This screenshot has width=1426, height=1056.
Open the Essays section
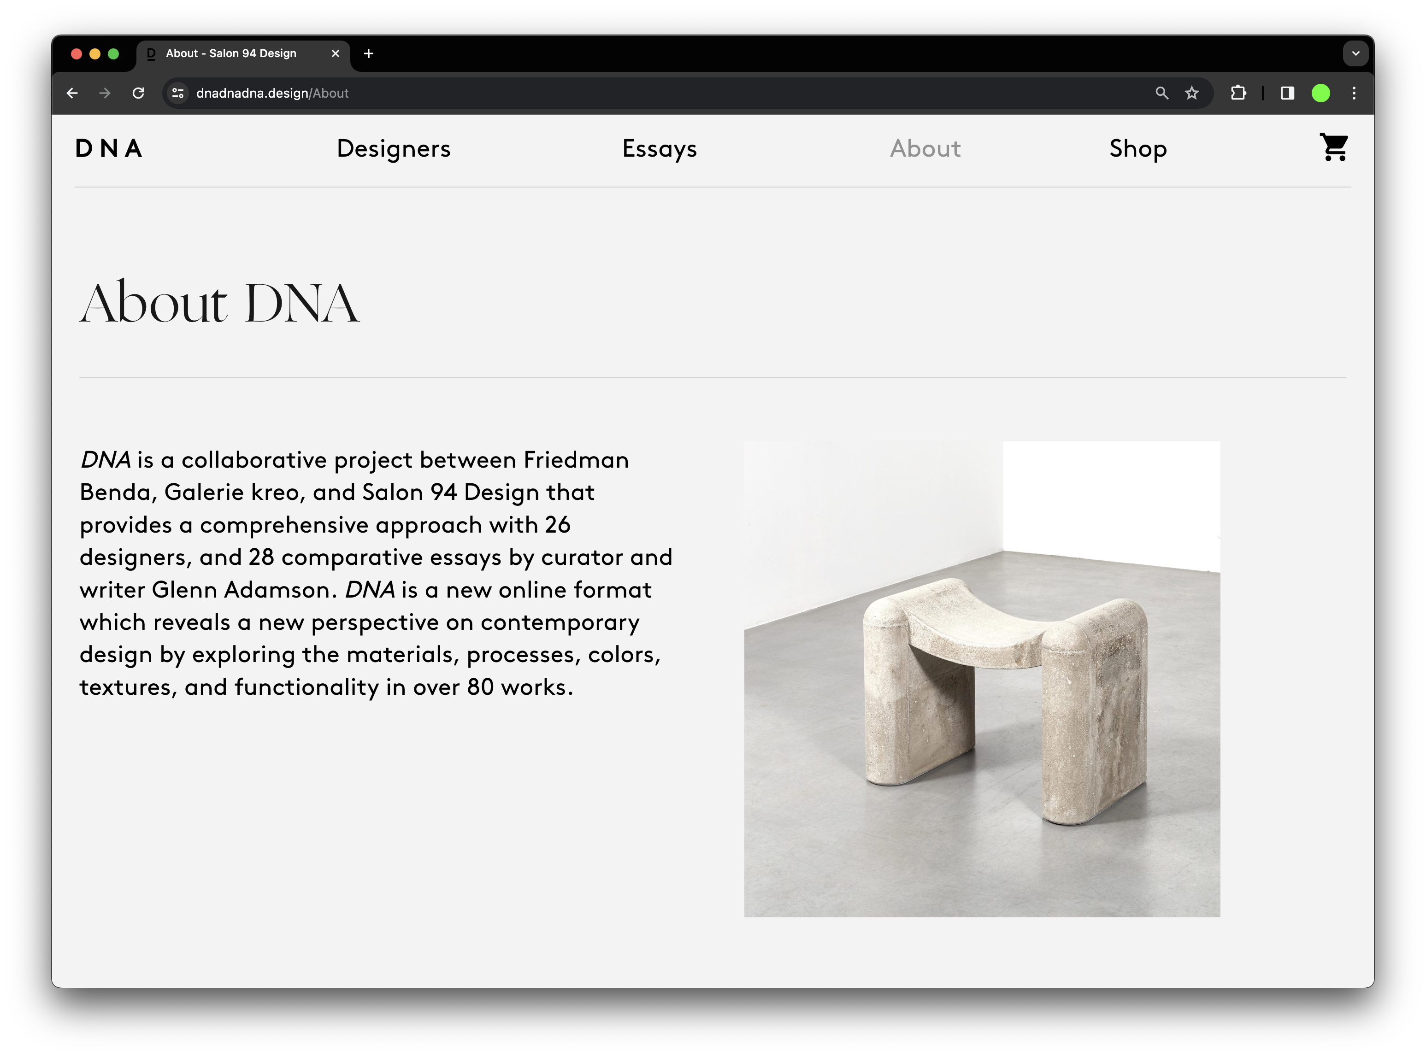[659, 148]
